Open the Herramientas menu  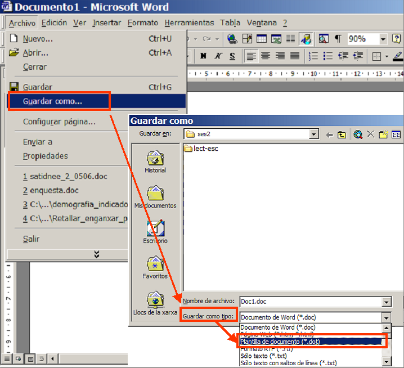190,23
